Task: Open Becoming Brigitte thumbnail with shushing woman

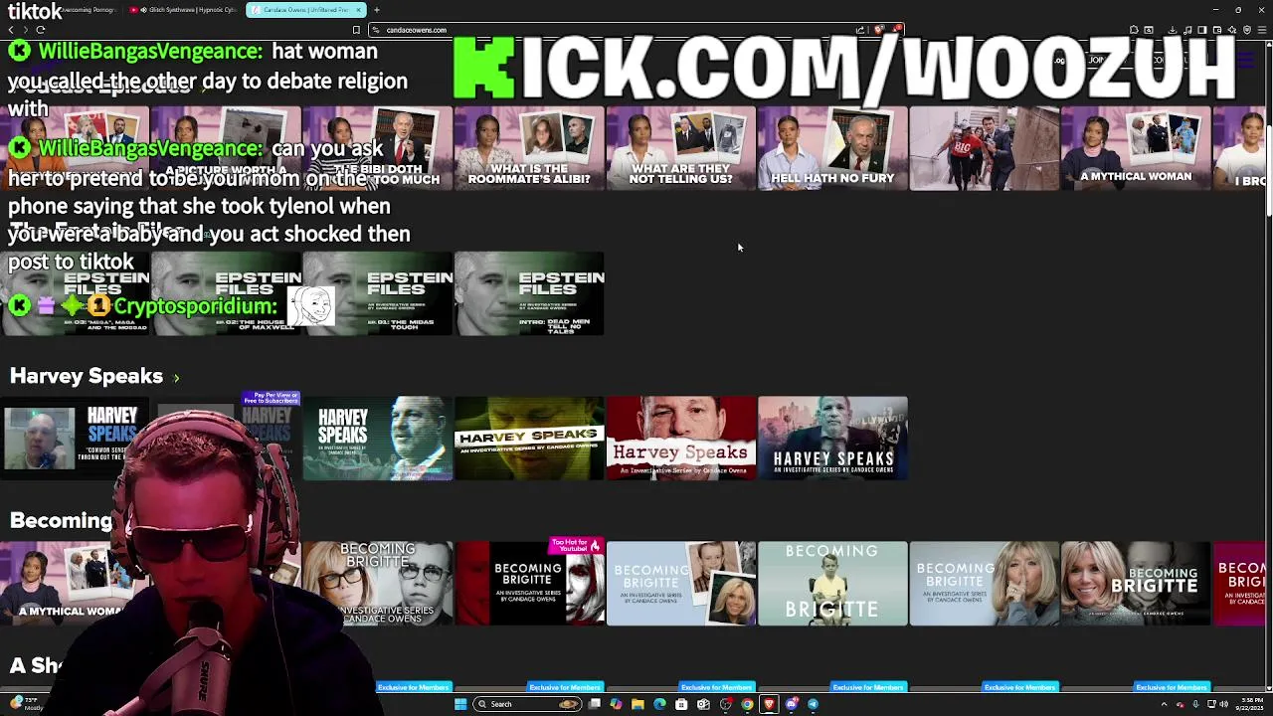Action: click(x=985, y=584)
